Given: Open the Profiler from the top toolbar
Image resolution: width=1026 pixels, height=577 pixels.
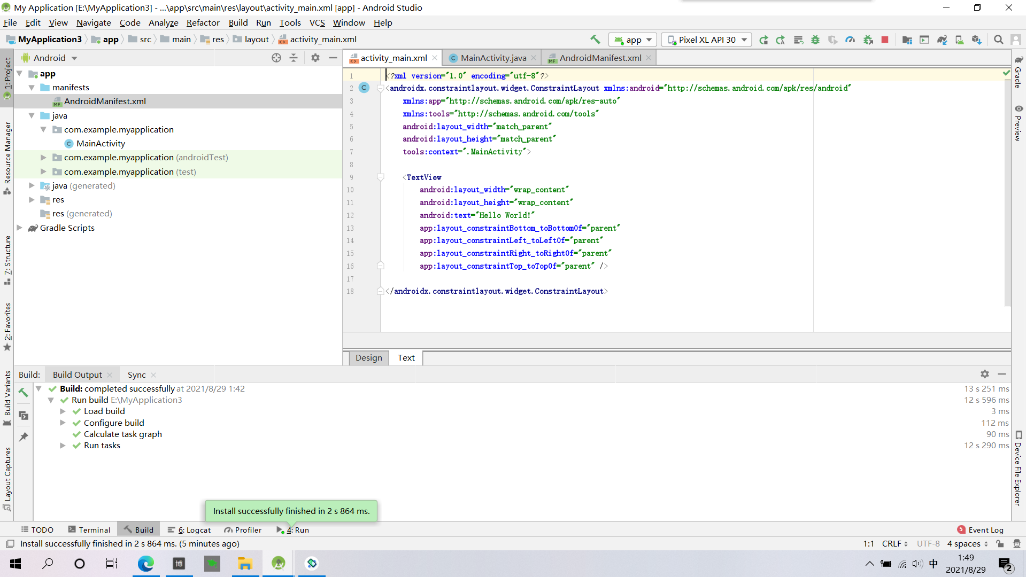Looking at the screenshot, I should 850,40.
